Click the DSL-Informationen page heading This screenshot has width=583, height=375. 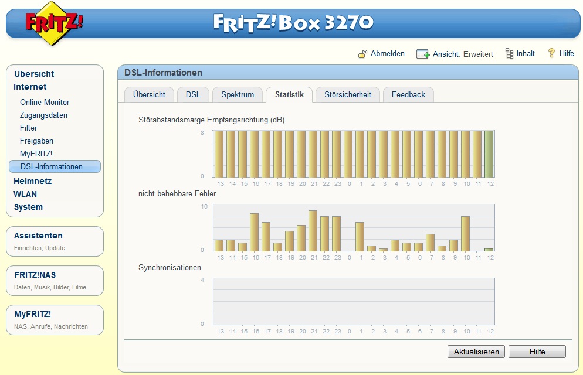pyautogui.click(x=163, y=73)
